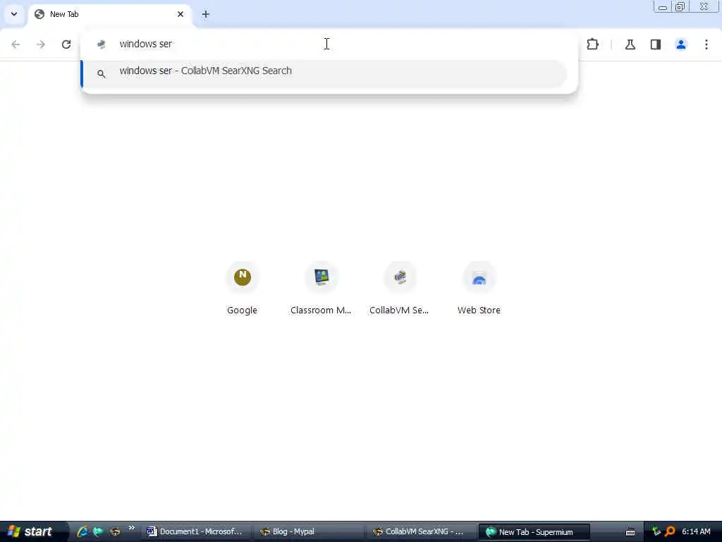722x542 pixels.
Task: Expand quick launch overflow chevron
Action: (x=131, y=528)
